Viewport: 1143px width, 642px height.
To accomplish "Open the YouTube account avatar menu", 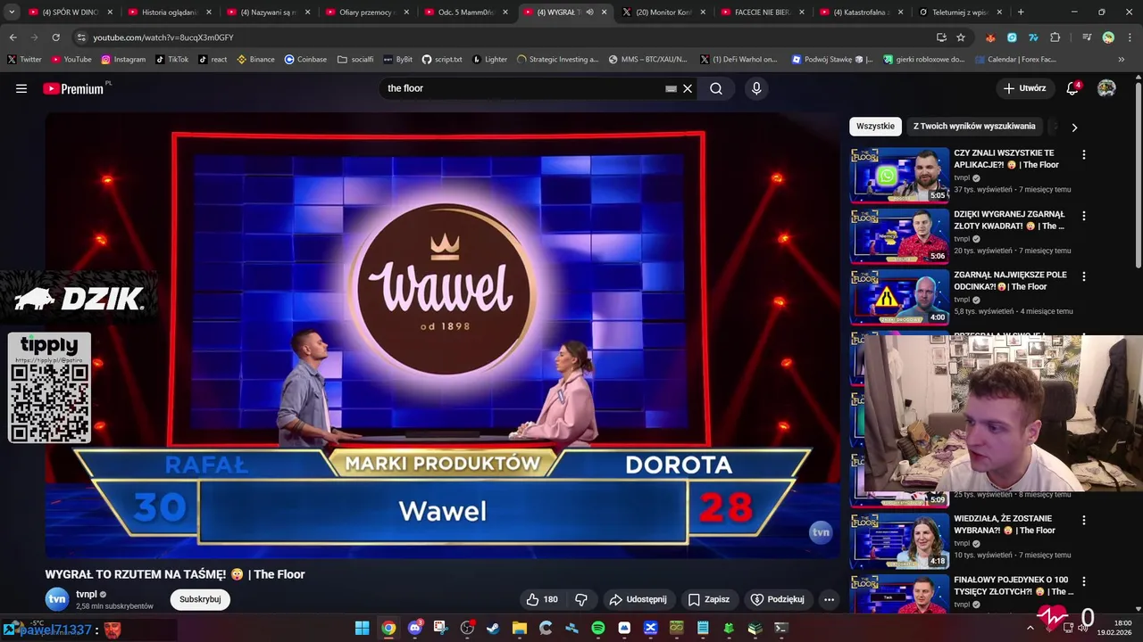I will click(1106, 88).
